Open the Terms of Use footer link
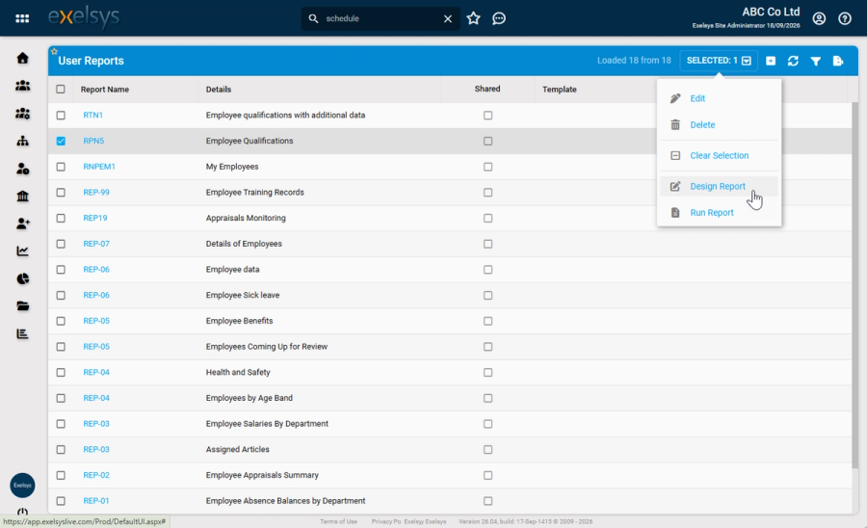Image resolution: width=867 pixels, height=528 pixels. coord(338,521)
